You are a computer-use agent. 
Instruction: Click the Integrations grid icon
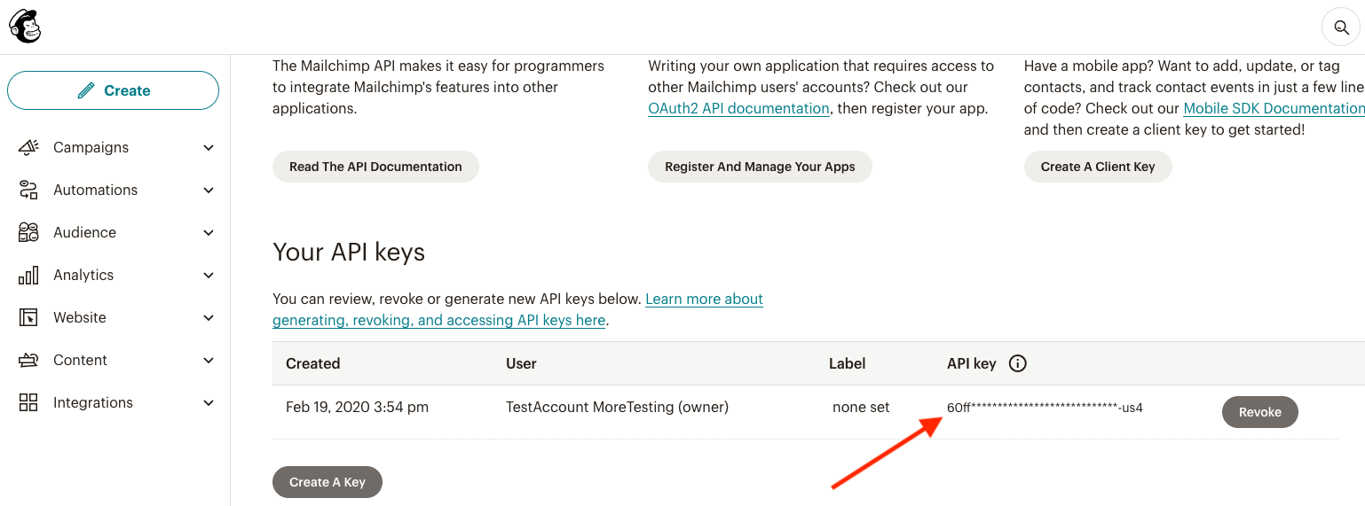pyautogui.click(x=28, y=402)
